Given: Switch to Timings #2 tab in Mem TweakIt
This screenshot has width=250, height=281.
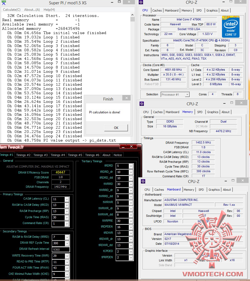Looking at the screenshot, I should click(x=23, y=155).
